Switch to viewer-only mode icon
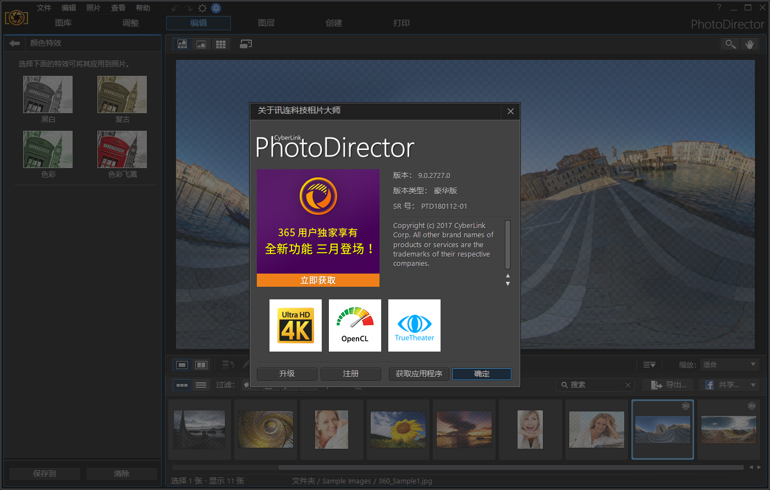The image size is (770, 490). pyautogui.click(x=201, y=44)
